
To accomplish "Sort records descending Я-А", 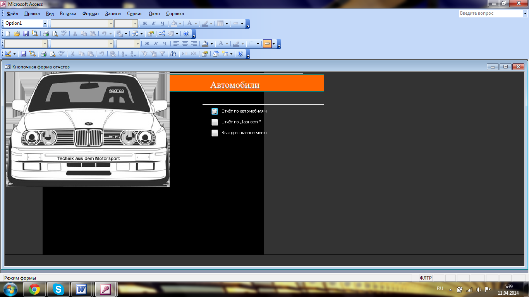I will (x=133, y=54).
